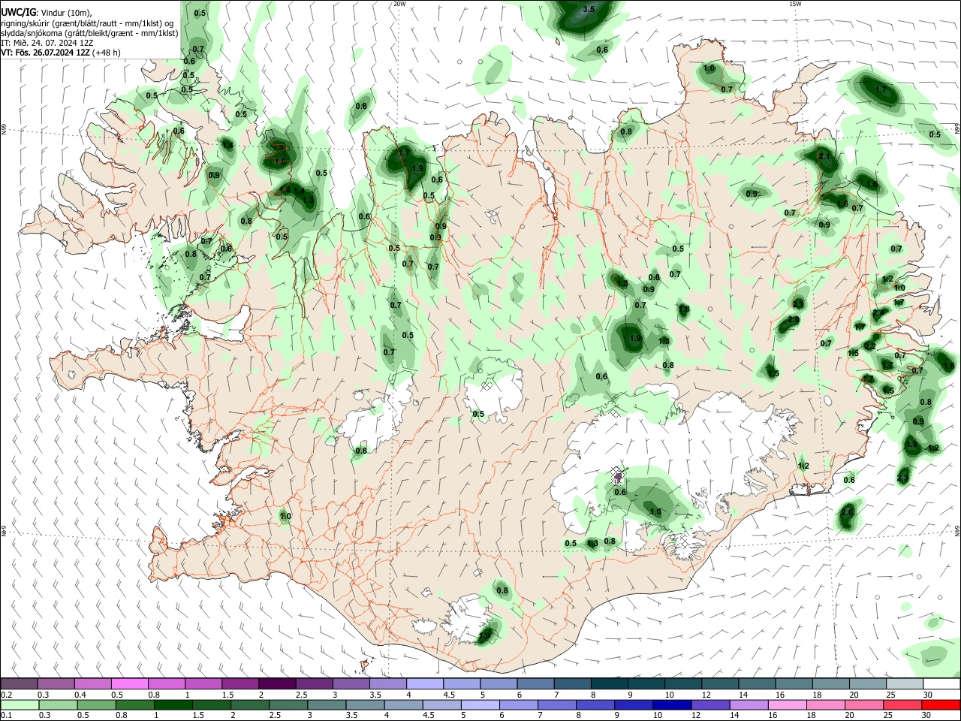This screenshot has width=961, height=721.
Task: Click the 0.5 green swatch in lower legend row
Action: point(97,704)
